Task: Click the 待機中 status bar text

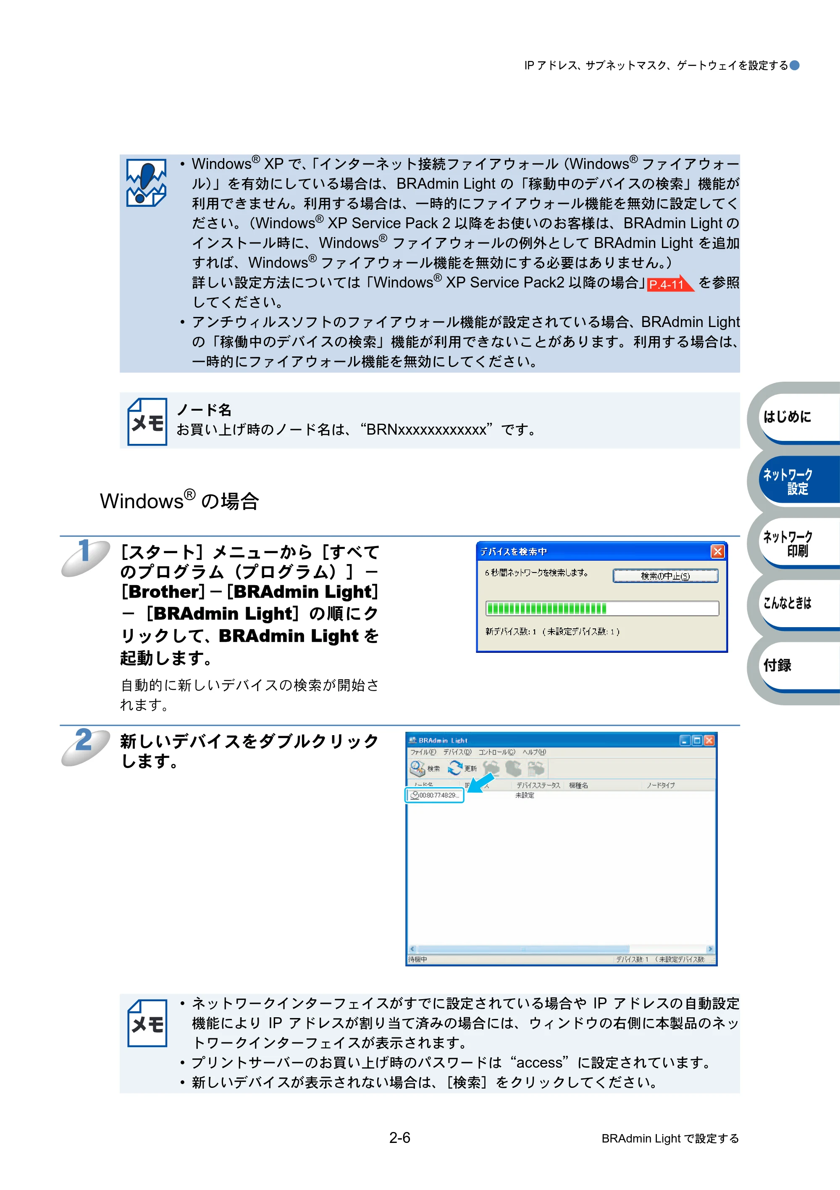Action: coord(418,959)
